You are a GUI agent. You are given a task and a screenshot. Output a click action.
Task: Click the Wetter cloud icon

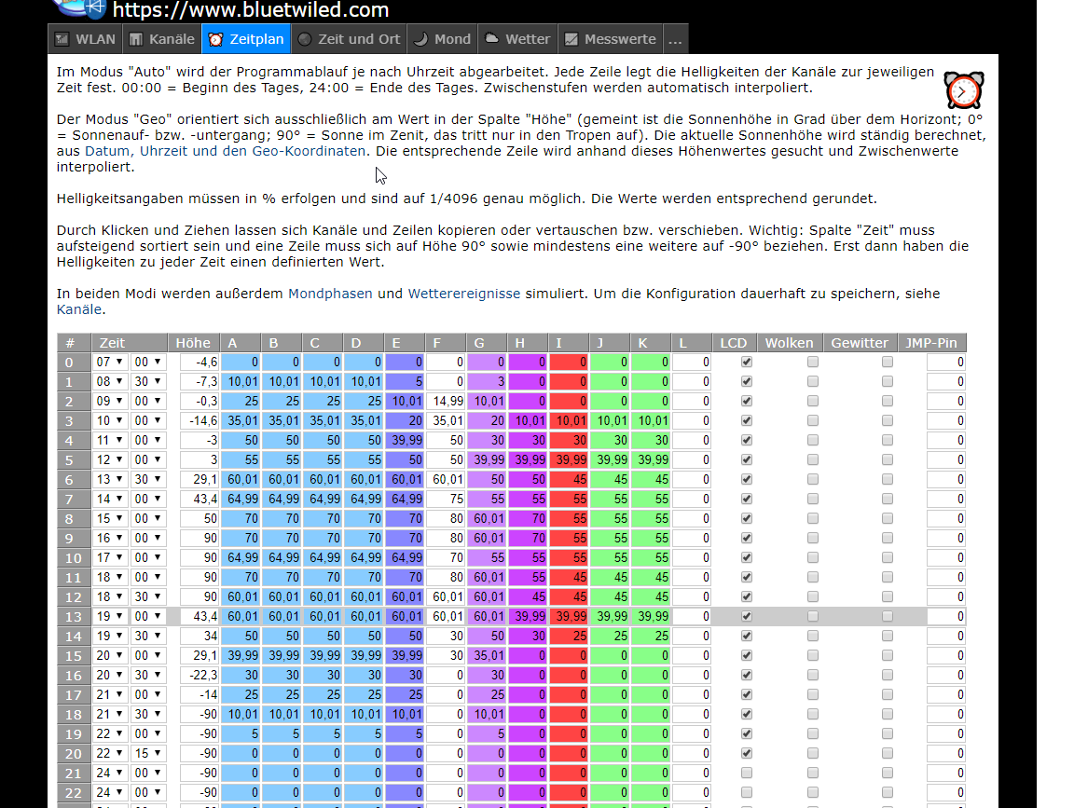[x=491, y=39]
